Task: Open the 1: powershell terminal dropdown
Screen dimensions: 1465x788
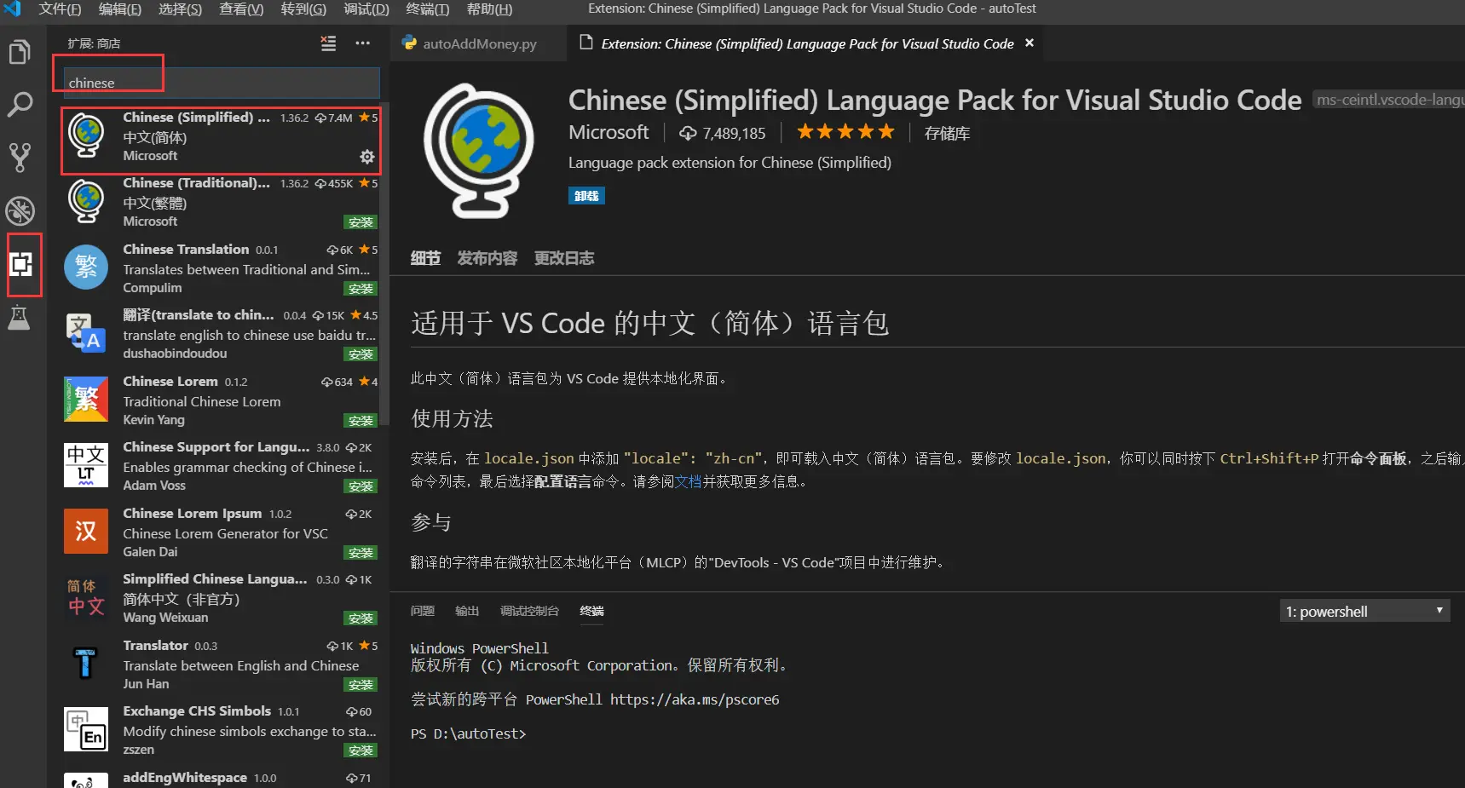Action: (1364, 611)
